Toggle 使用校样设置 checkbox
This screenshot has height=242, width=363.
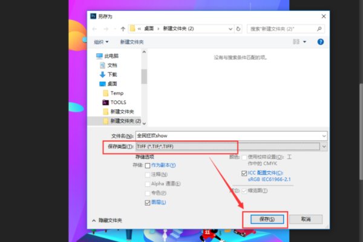pyautogui.click(x=244, y=157)
